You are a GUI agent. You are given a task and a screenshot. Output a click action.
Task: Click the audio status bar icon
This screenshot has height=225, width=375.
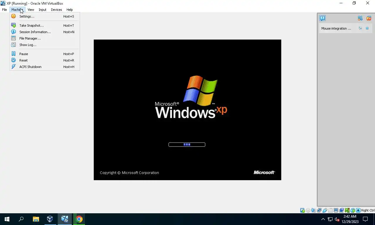click(x=313, y=210)
